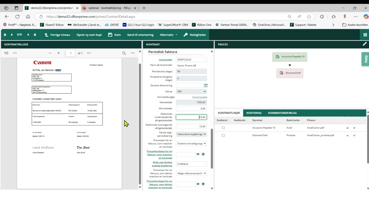Add procesforslag for delvist match plus icon
The height and width of the screenshot is (207, 369).
pyautogui.click(x=203, y=184)
